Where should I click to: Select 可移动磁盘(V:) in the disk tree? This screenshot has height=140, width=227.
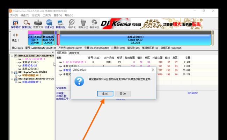tap(32, 82)
